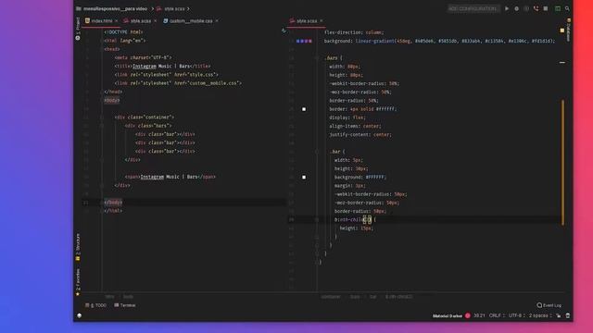
Task: Click the Debug bug icon in the toolbar
Action: 517,8
